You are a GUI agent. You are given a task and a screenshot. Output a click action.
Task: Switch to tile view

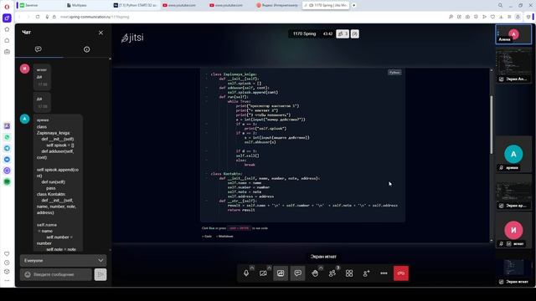click(x=349, y=273)
